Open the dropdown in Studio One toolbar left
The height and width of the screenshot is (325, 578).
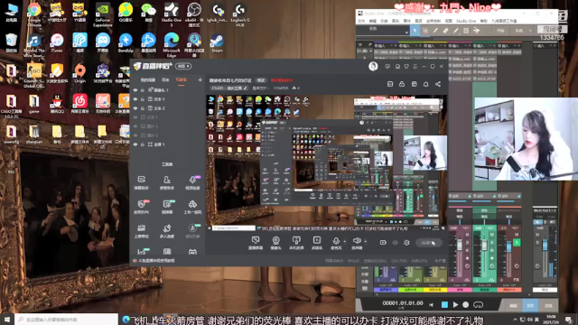[383, 31]
